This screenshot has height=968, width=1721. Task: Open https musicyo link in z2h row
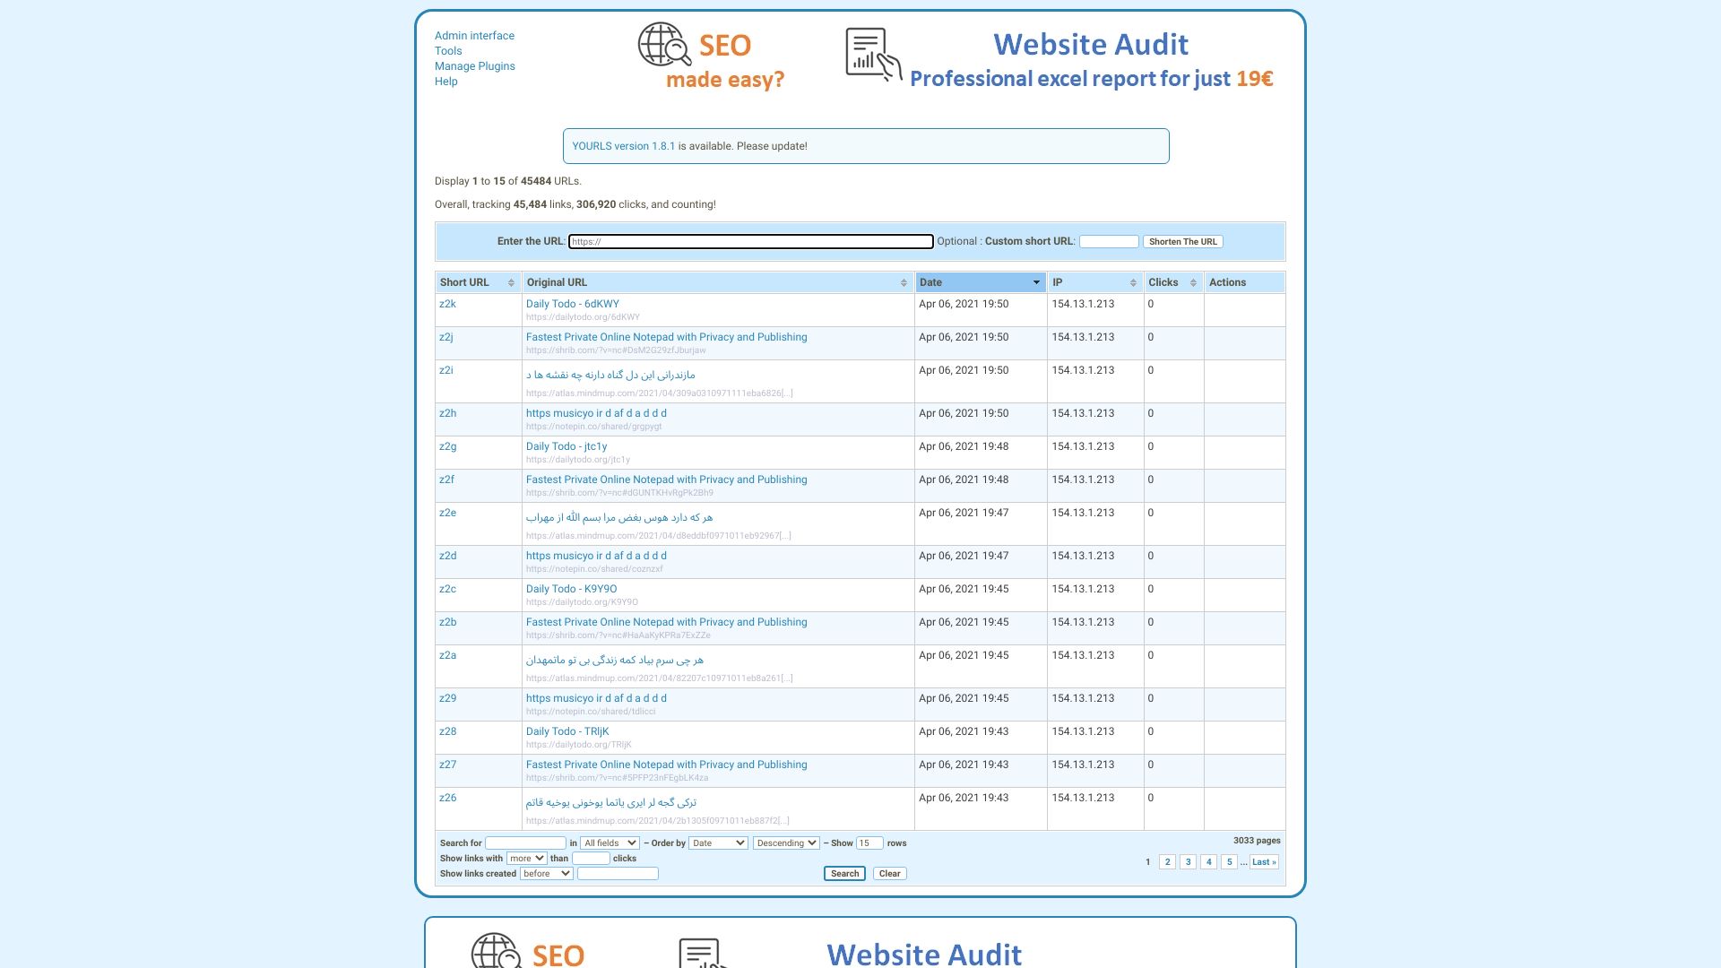(x=596, y=414)
